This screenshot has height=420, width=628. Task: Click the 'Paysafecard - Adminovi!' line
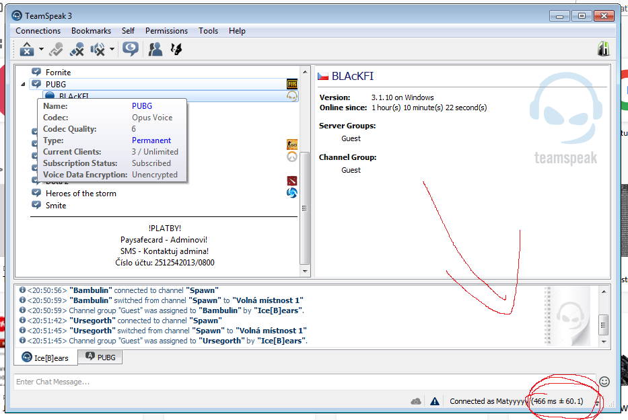coord(164,240)
